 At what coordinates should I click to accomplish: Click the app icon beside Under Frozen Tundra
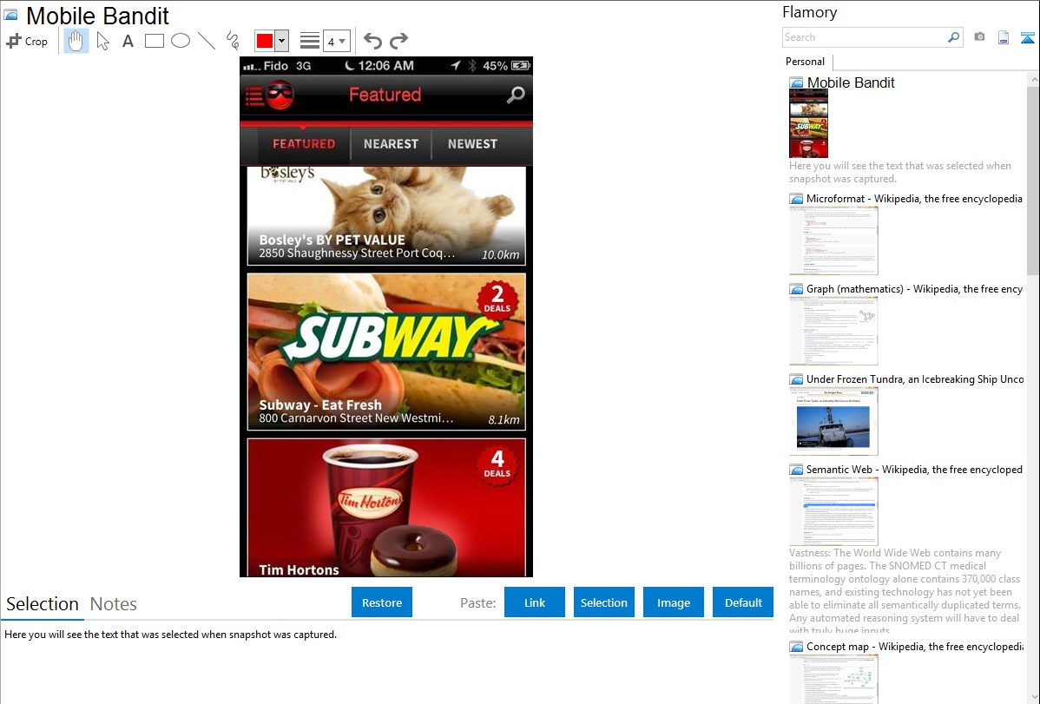pos(796,378)
